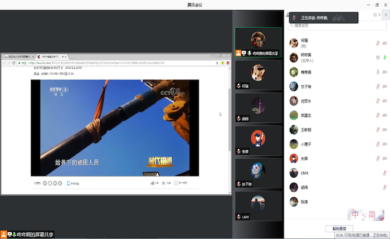Toggle camera icon on the first member row (我)
This screenshot has width=390, height=239.
[385, 43]
